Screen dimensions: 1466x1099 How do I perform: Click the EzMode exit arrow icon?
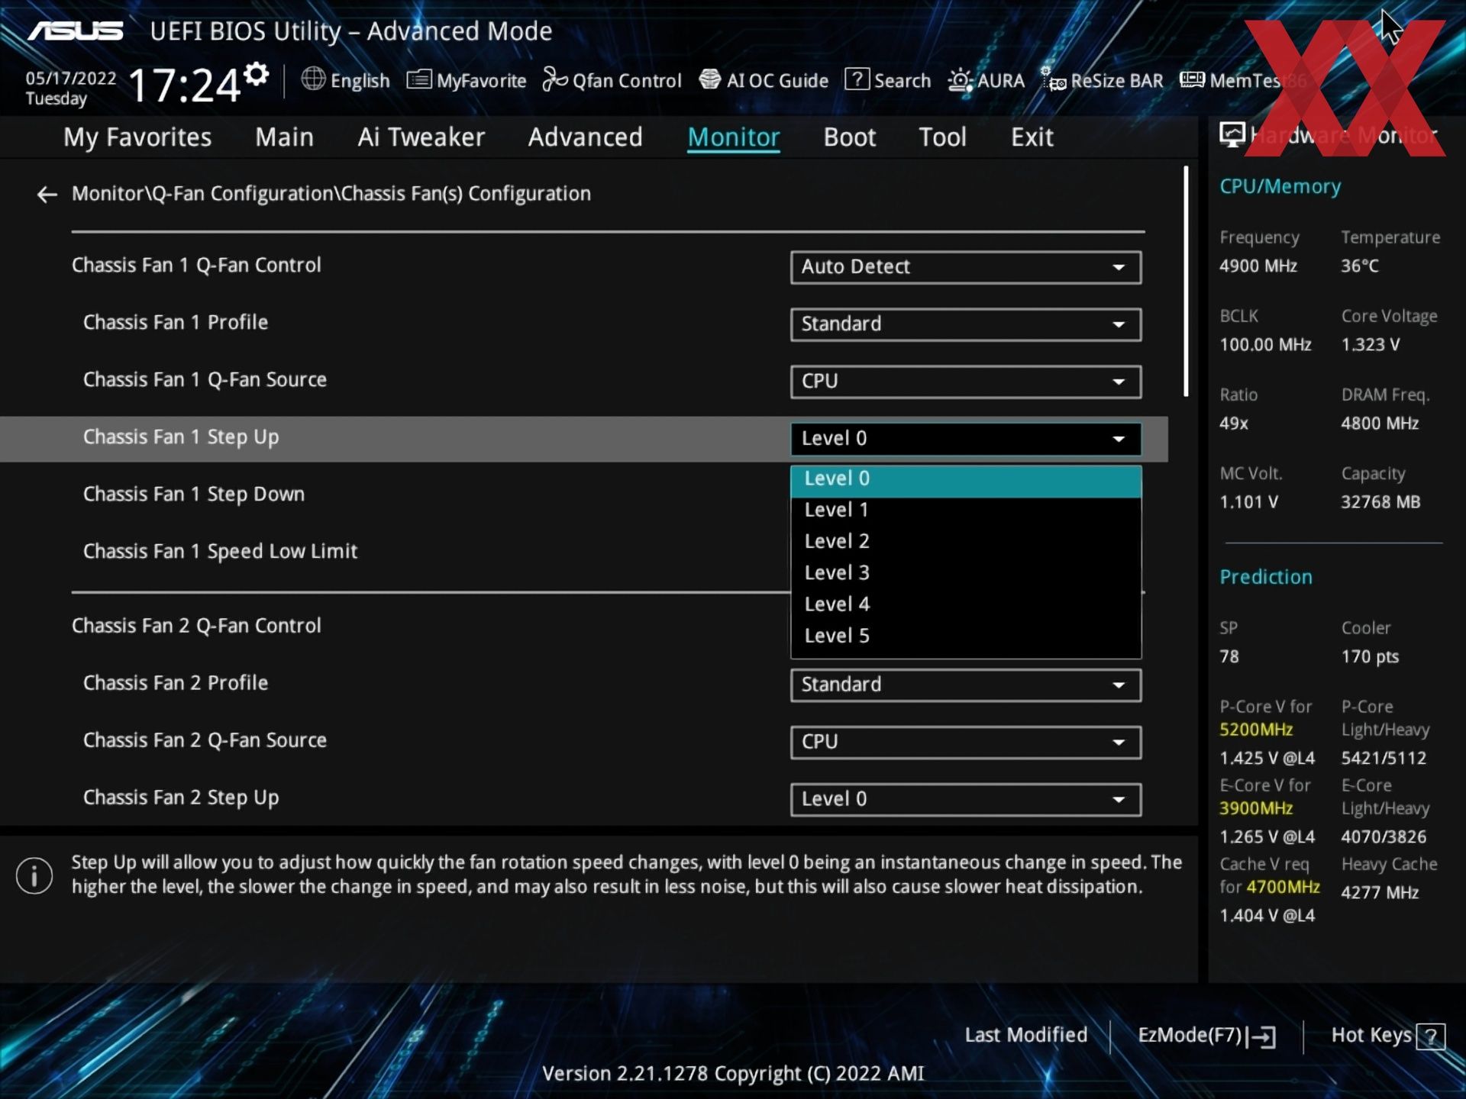[x=1261, y=1036]
